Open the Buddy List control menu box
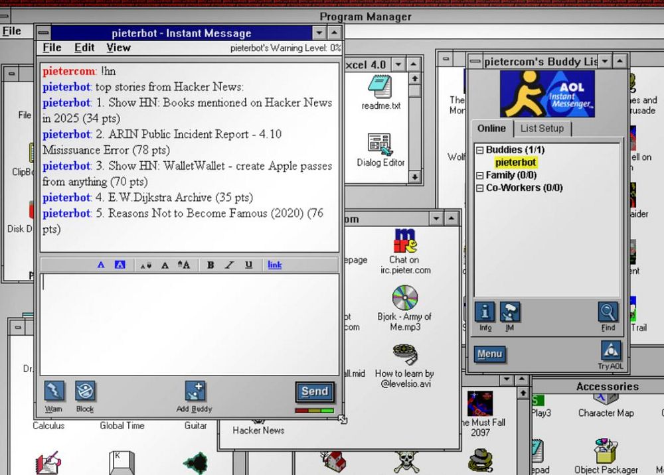The width and height of the screenshot is (664, 475). (x=475, y=61)
